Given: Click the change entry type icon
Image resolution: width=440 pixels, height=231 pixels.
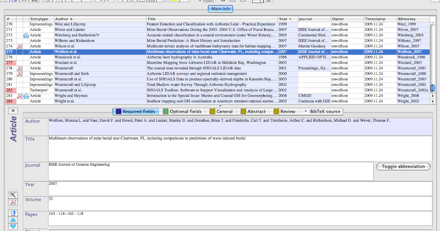Looking at the screenshot, I should [13, 213].
